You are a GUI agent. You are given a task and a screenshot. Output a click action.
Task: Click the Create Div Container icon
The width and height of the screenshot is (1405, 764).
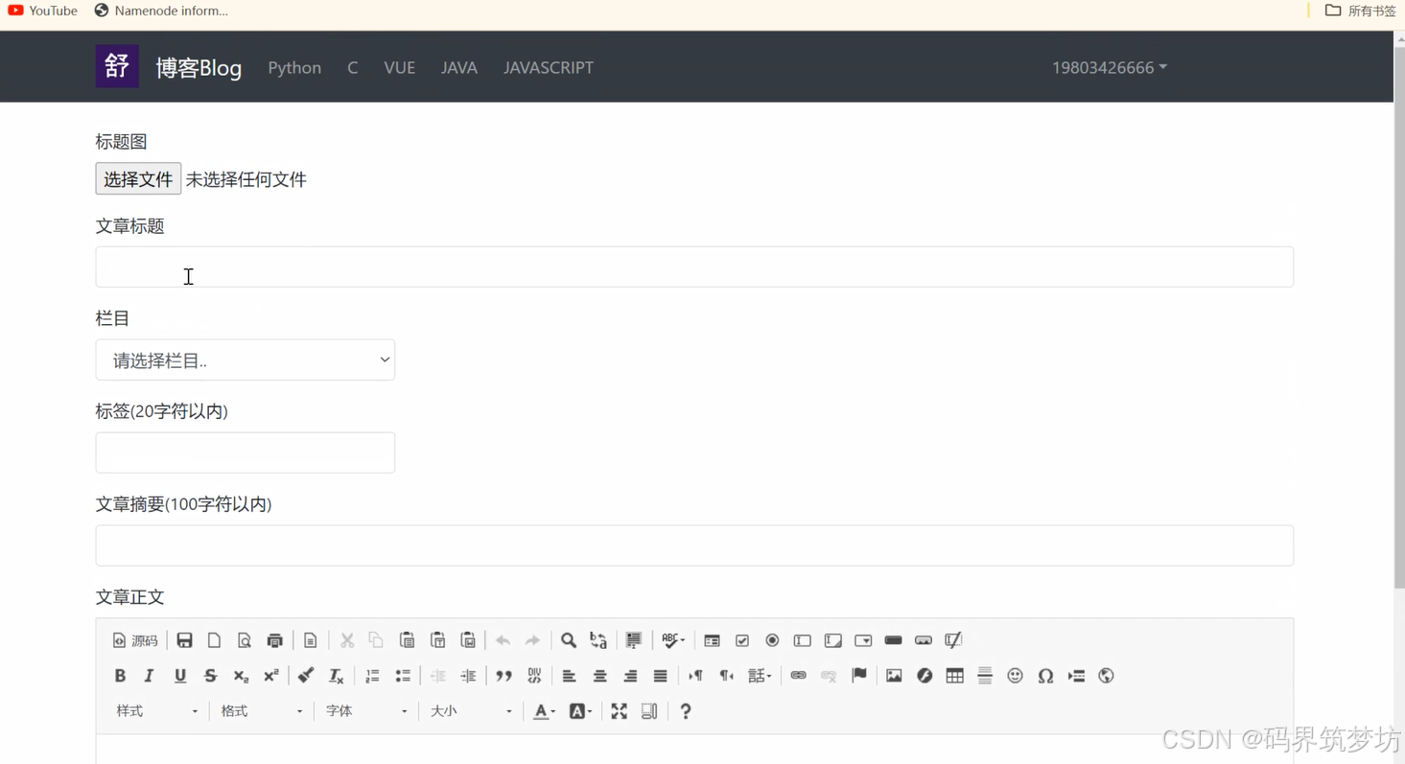pyautogui.click(x=534, y=676)
